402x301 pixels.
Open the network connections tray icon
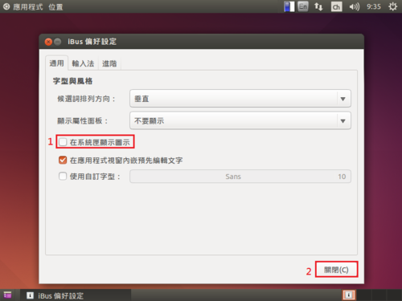click(318, 6)
